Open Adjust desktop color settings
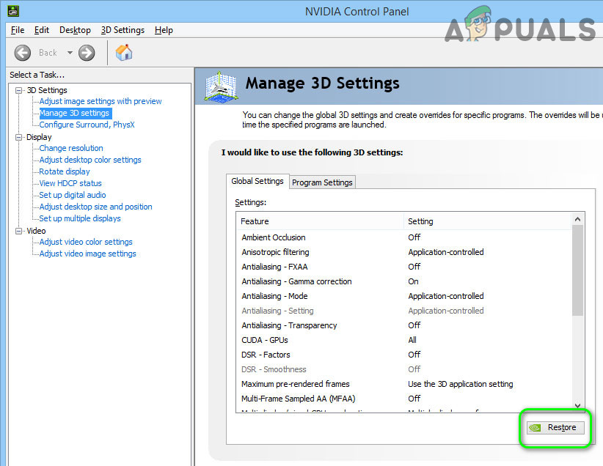Viewport: 603px width, 466px height. click(90, 160)
